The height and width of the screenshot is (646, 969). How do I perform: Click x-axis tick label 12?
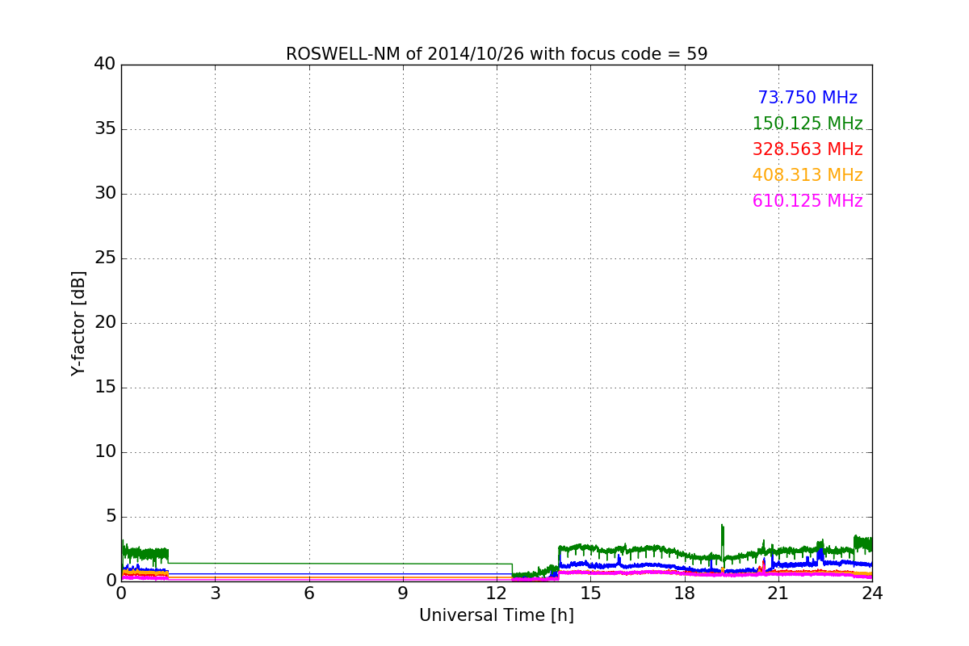pos(497,594)
